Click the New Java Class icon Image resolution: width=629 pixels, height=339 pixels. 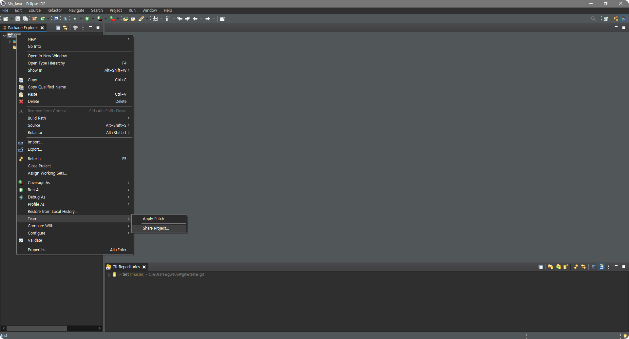click(x=43, y=19)
